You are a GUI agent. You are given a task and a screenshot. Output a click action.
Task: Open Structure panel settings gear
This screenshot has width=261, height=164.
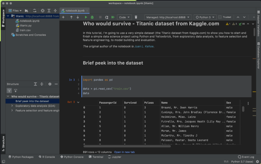pos(50,84)
